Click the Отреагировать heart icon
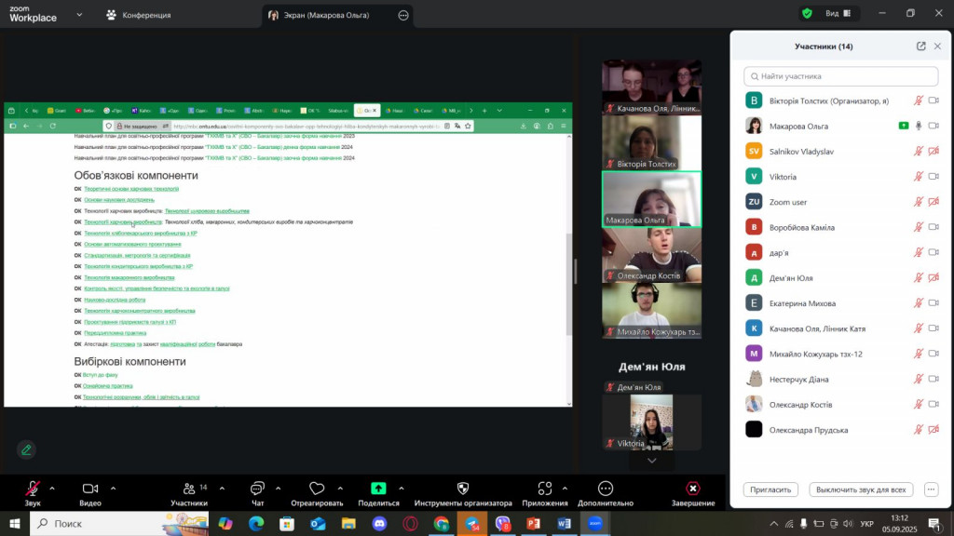 point(317,489)
